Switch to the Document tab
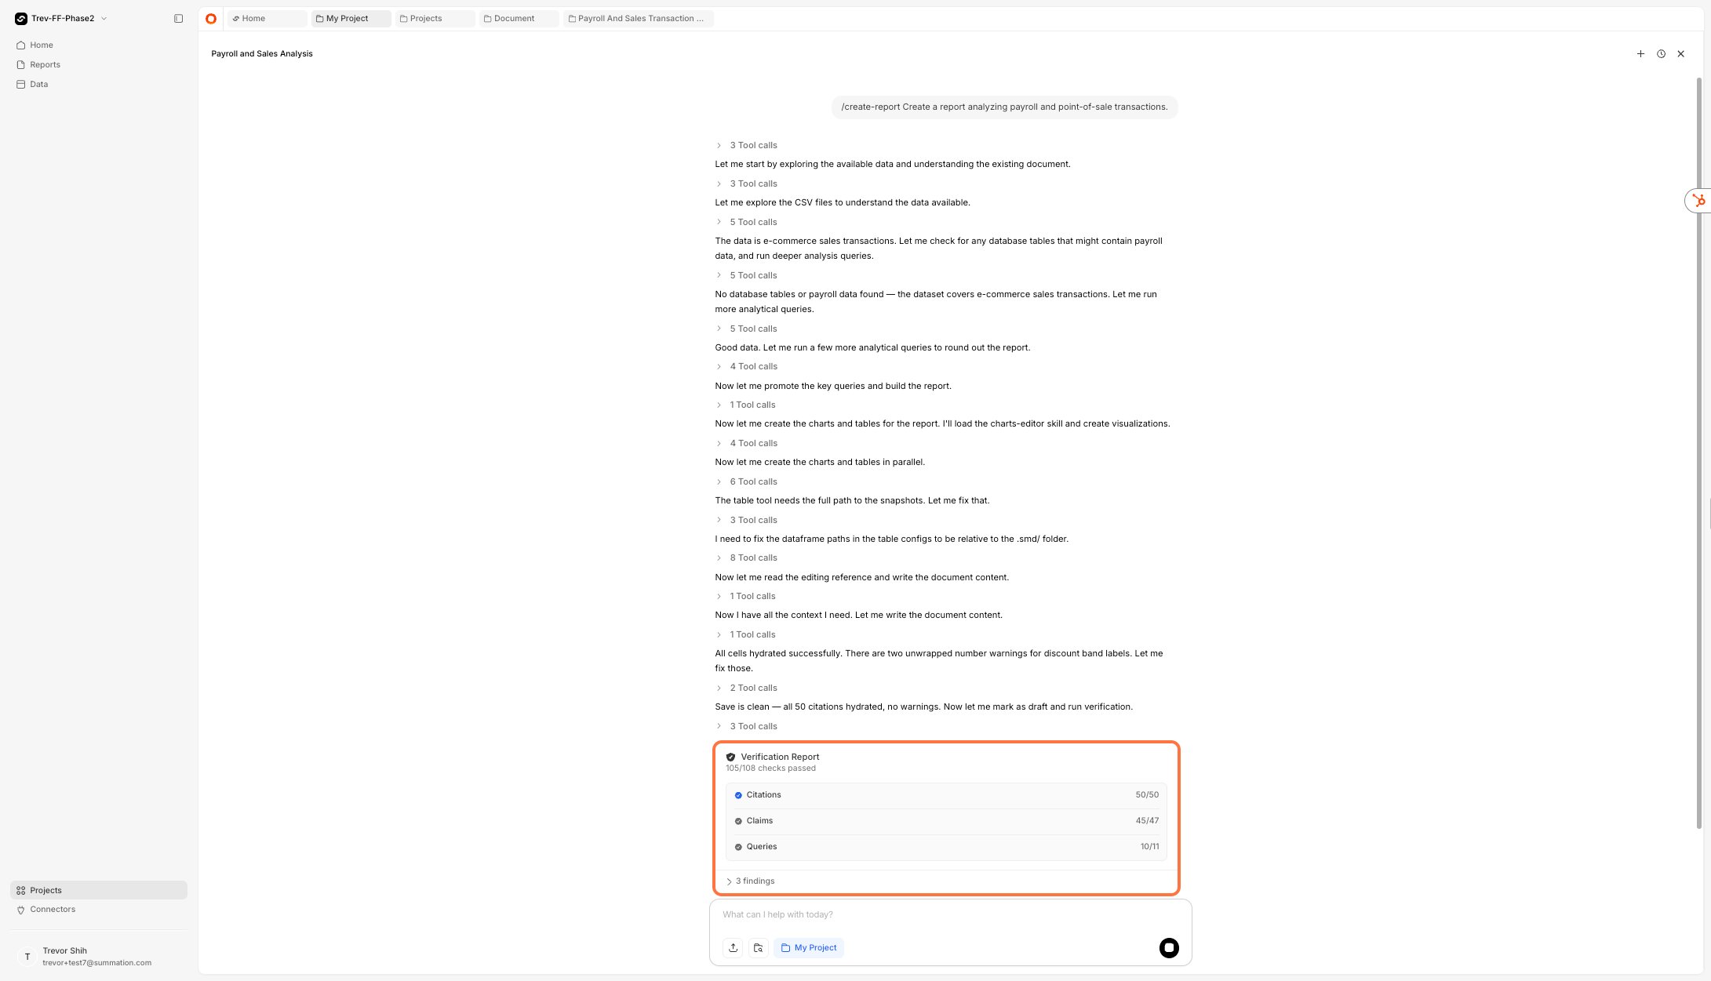1711x981 pixels. pos(519,19)
